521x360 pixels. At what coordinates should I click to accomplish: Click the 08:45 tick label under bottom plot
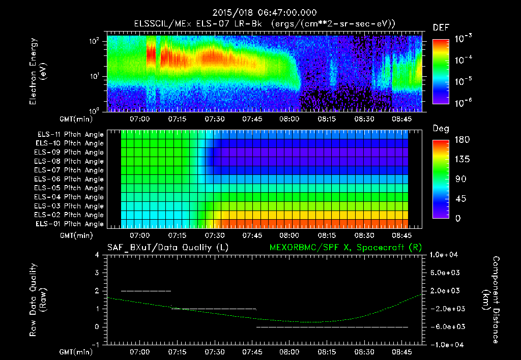pyautogui.click(x=402, y=352)
